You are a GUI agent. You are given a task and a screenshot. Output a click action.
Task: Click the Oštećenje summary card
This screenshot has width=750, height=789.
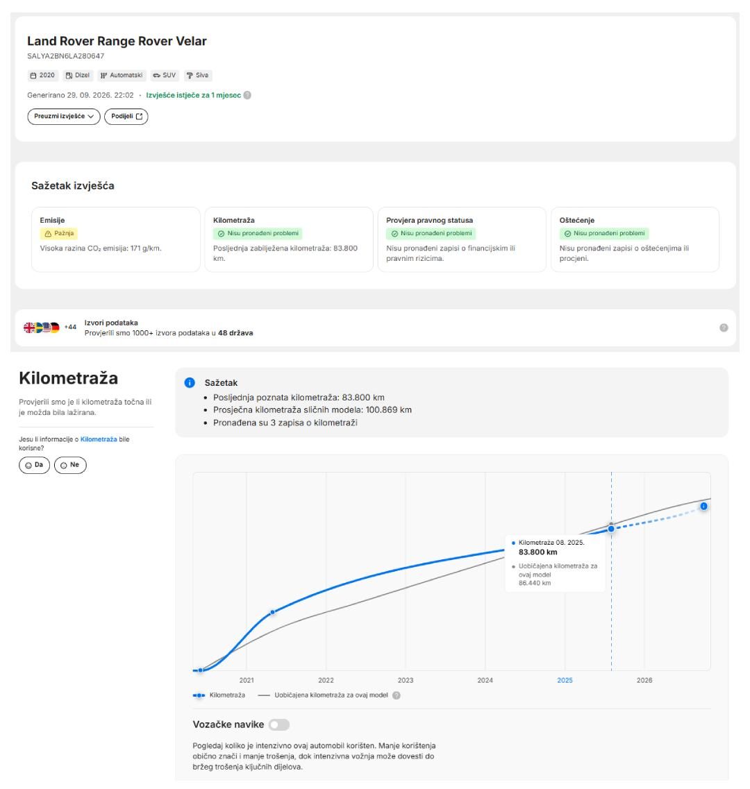click(x=635, y=239)
